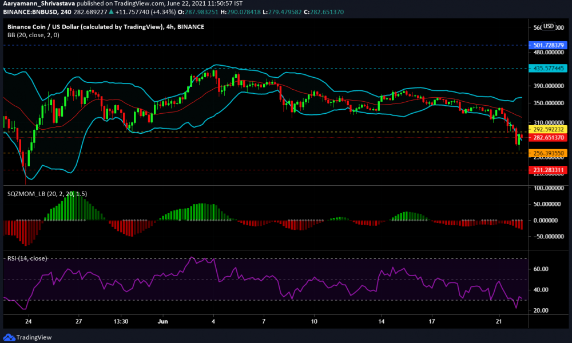Click the 27 date label on time axis
Screen dimensions: 572x343
click(x=79, y=321)
